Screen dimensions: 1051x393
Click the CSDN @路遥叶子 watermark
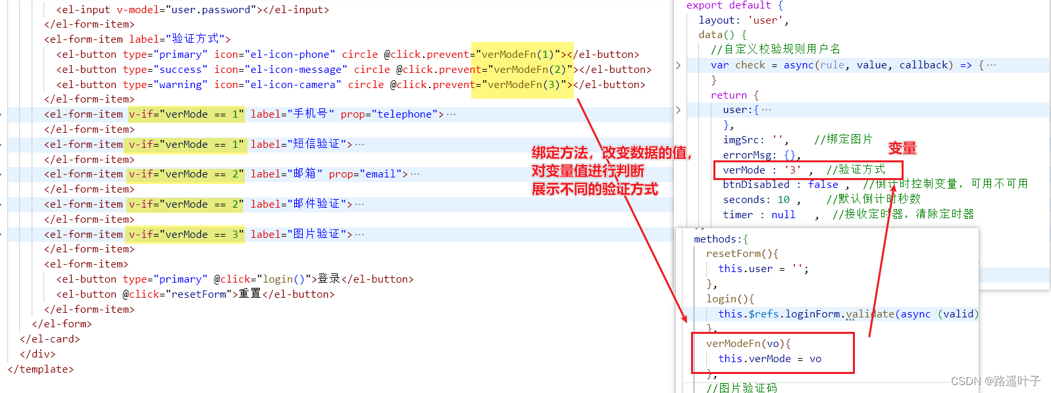click(995, 381)
